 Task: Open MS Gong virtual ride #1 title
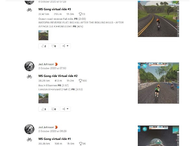[x=55, y=139]
